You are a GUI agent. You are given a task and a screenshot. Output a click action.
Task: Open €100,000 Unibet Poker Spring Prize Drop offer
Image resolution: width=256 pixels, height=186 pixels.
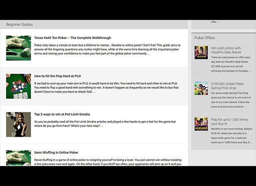[x=227, y=86]
